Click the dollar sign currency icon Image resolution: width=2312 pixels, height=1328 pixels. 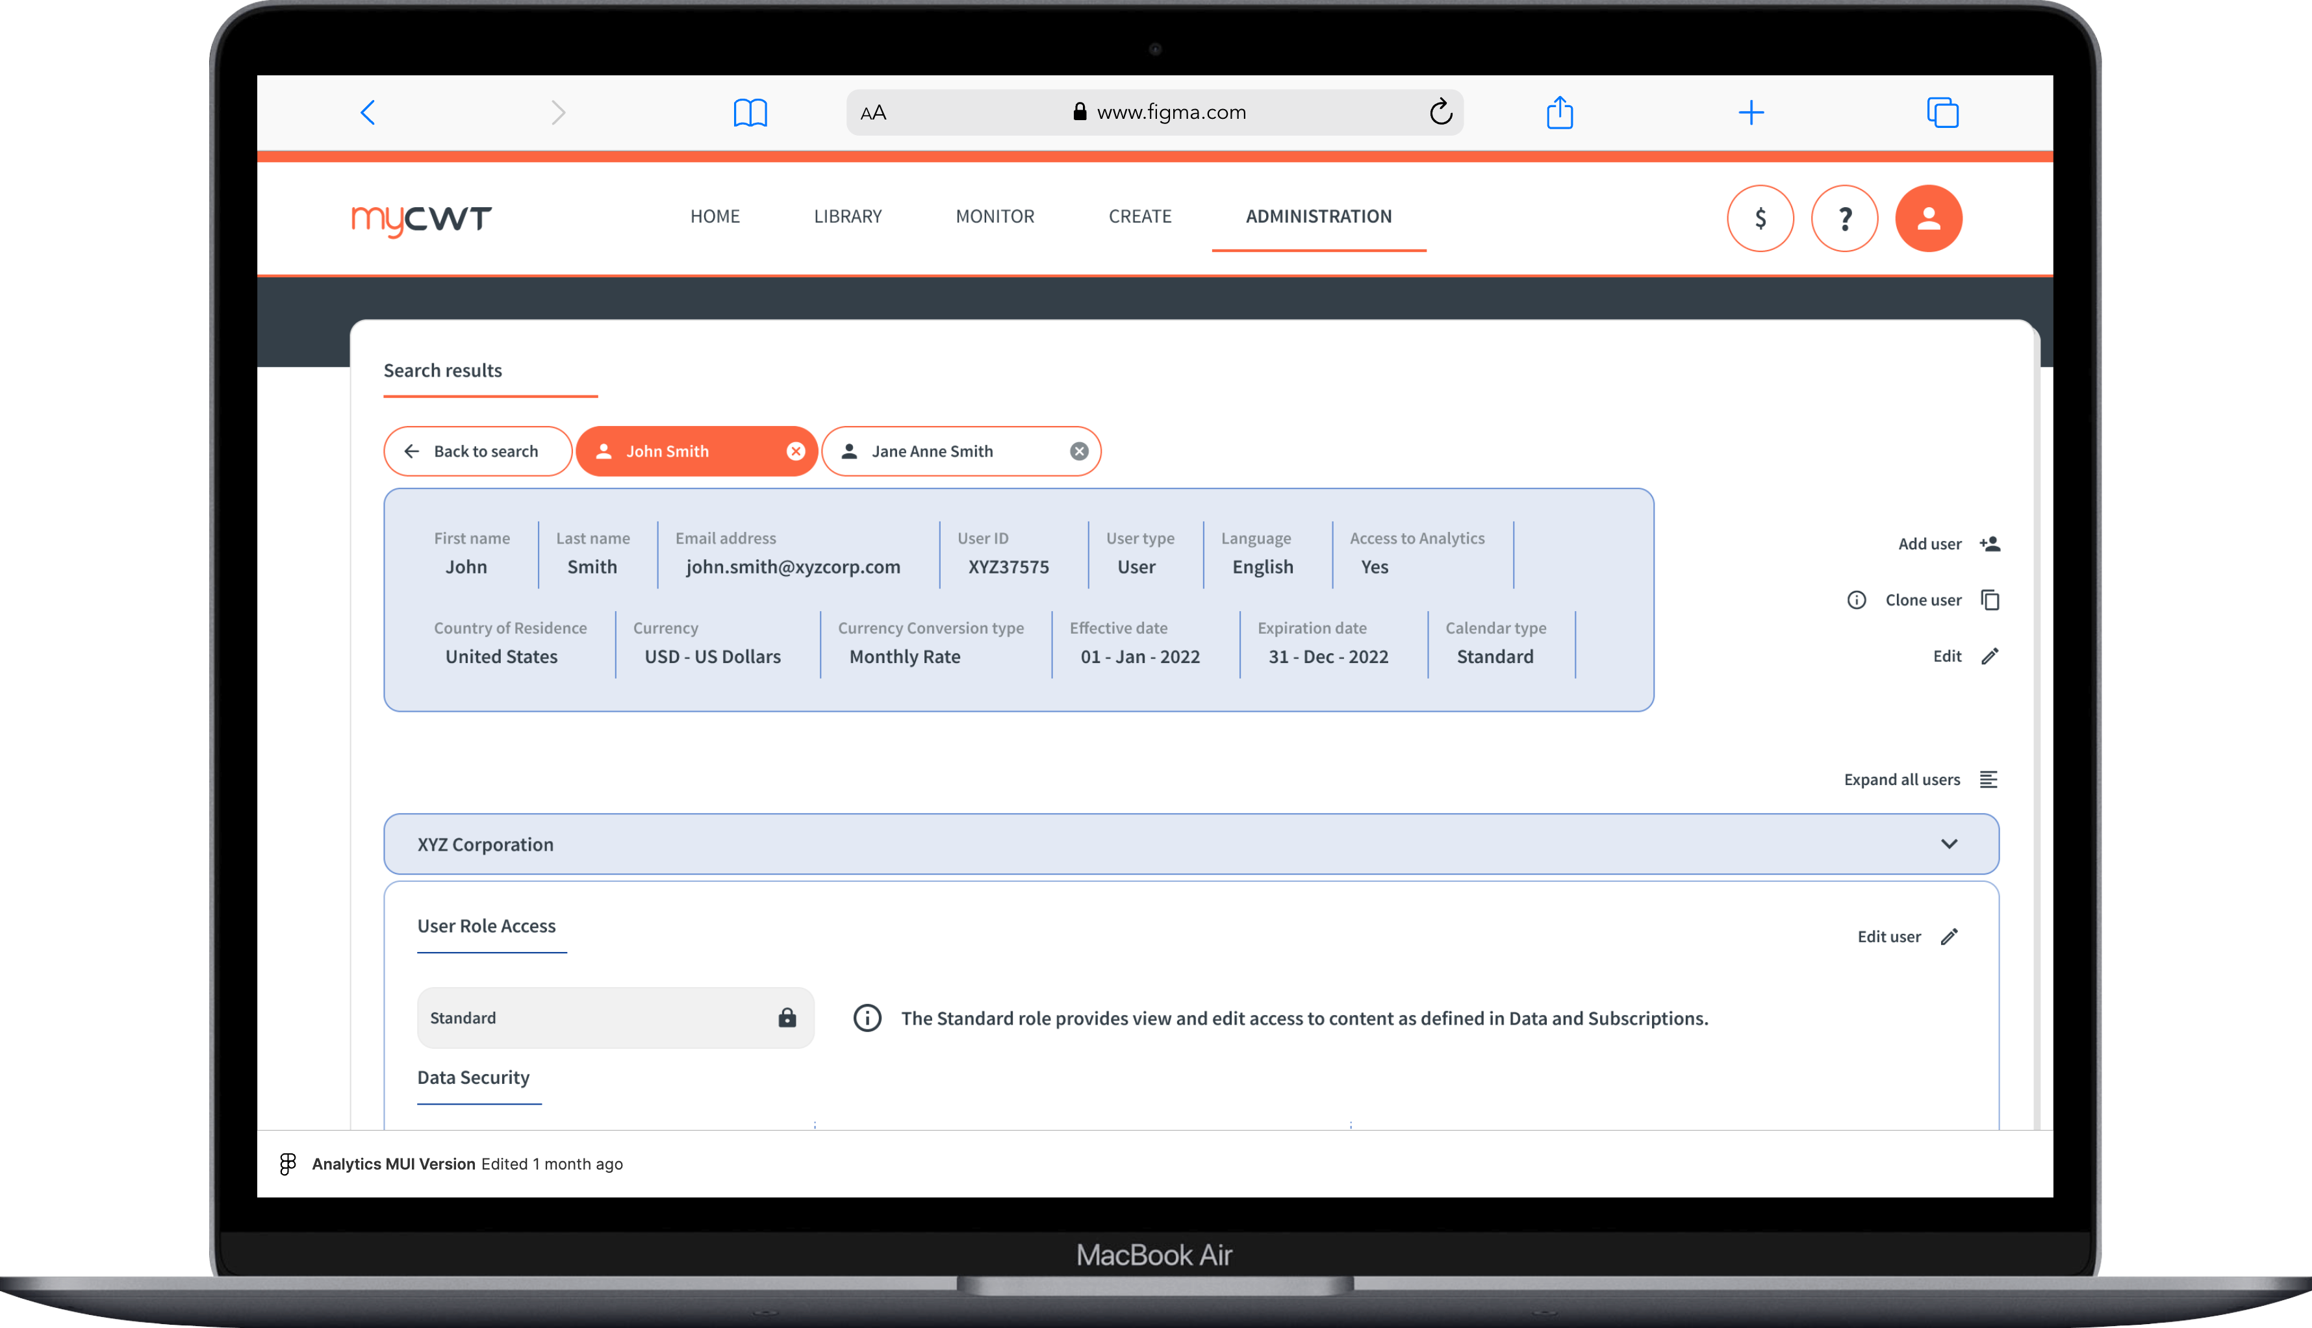(1760, 218)
